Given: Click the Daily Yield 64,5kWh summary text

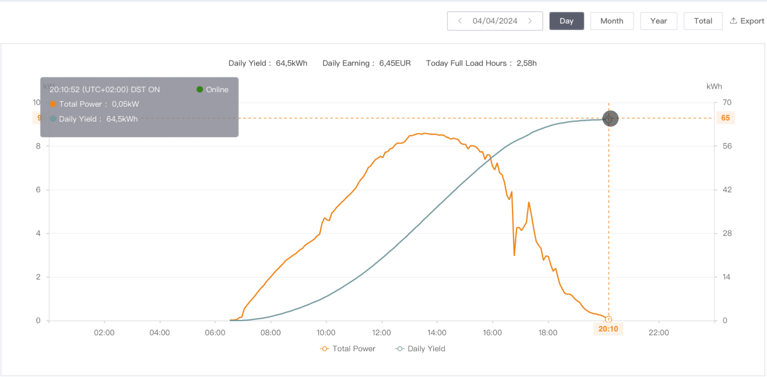Looking at the screenshot, I should (x=268, y=63).
